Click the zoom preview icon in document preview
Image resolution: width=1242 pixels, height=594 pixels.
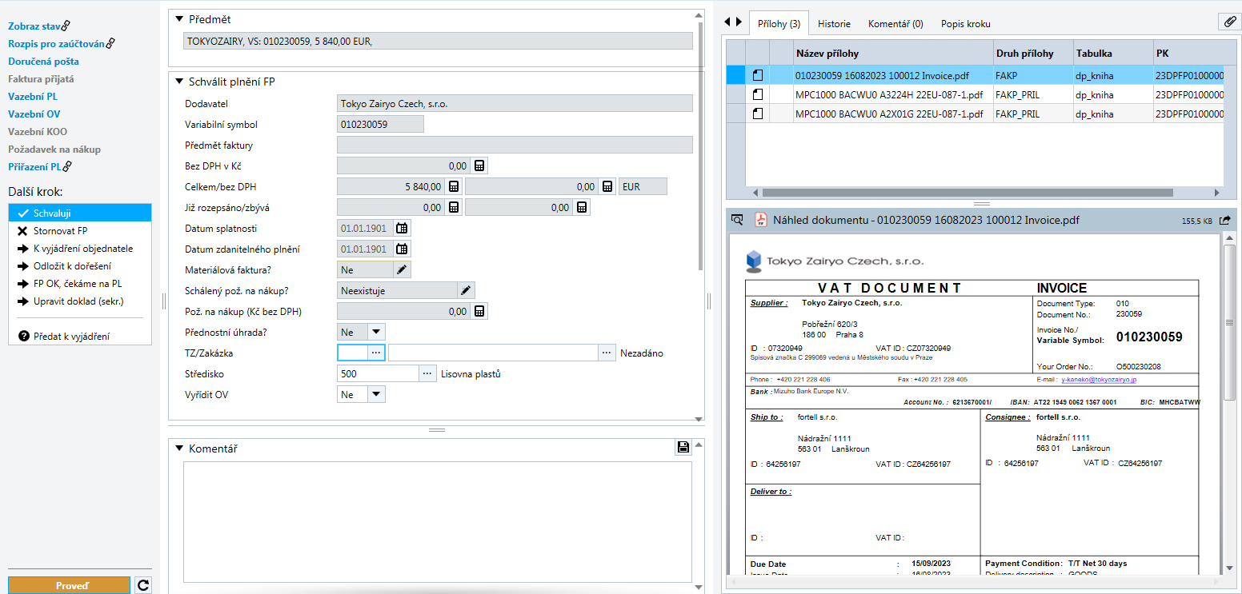[737, 220]
